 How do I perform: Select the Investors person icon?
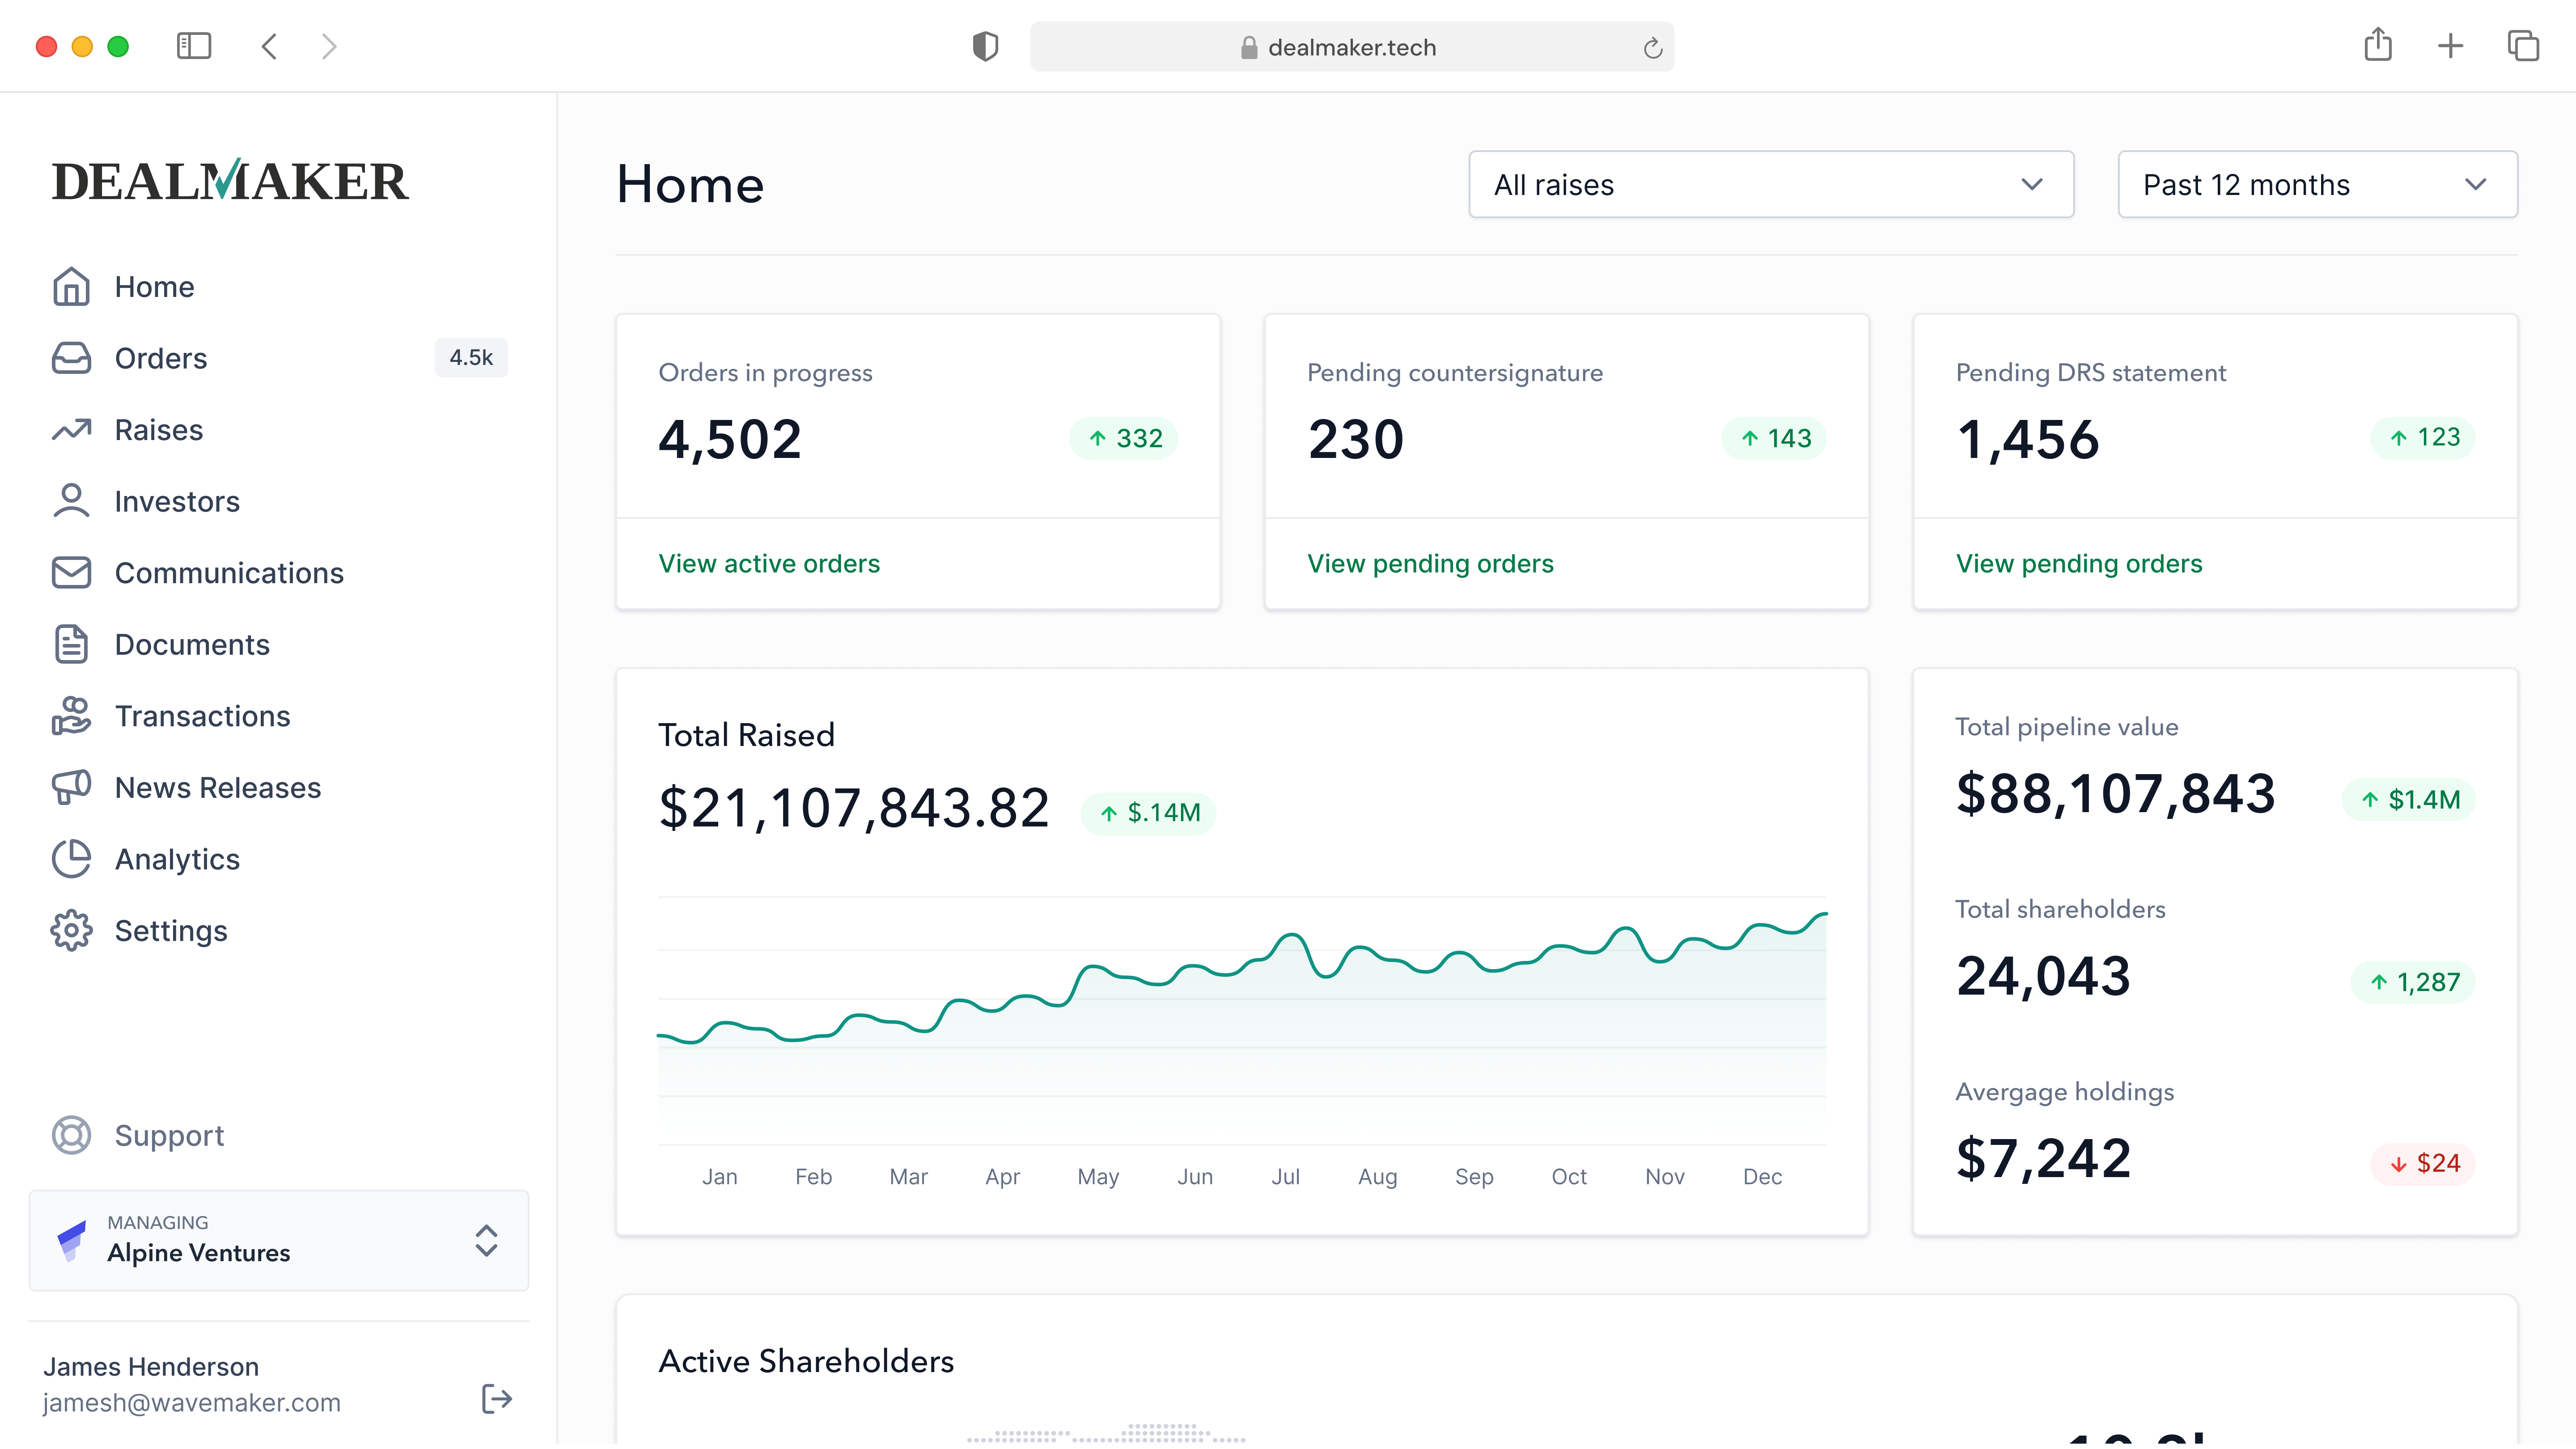click(71, 501)
